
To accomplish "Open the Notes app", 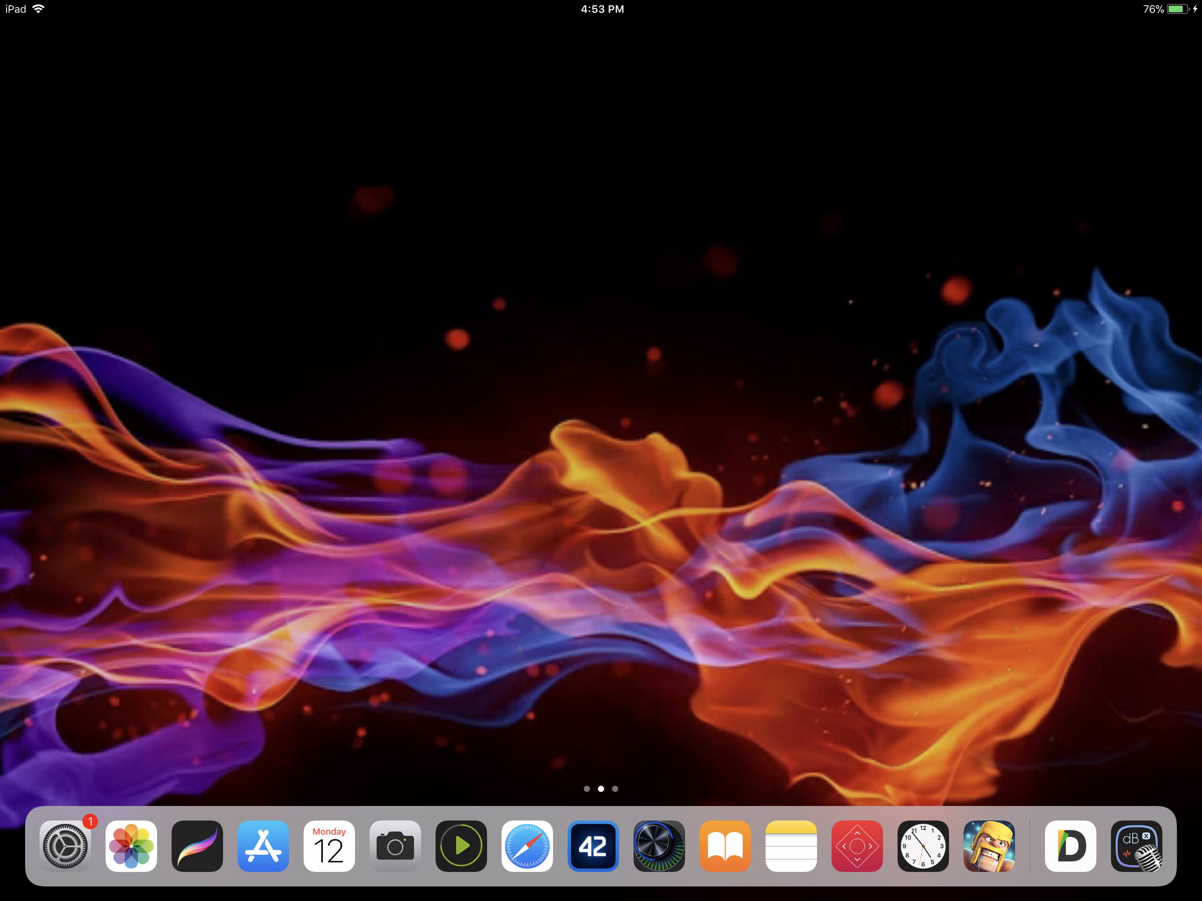I will click(791, 846).
